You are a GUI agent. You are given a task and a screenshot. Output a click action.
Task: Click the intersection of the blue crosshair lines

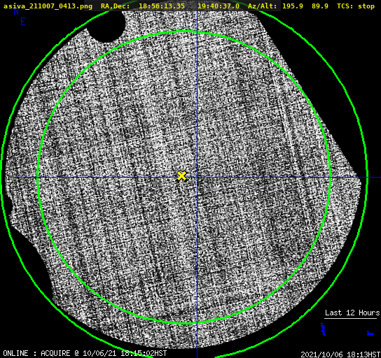(x=197, y=178)
